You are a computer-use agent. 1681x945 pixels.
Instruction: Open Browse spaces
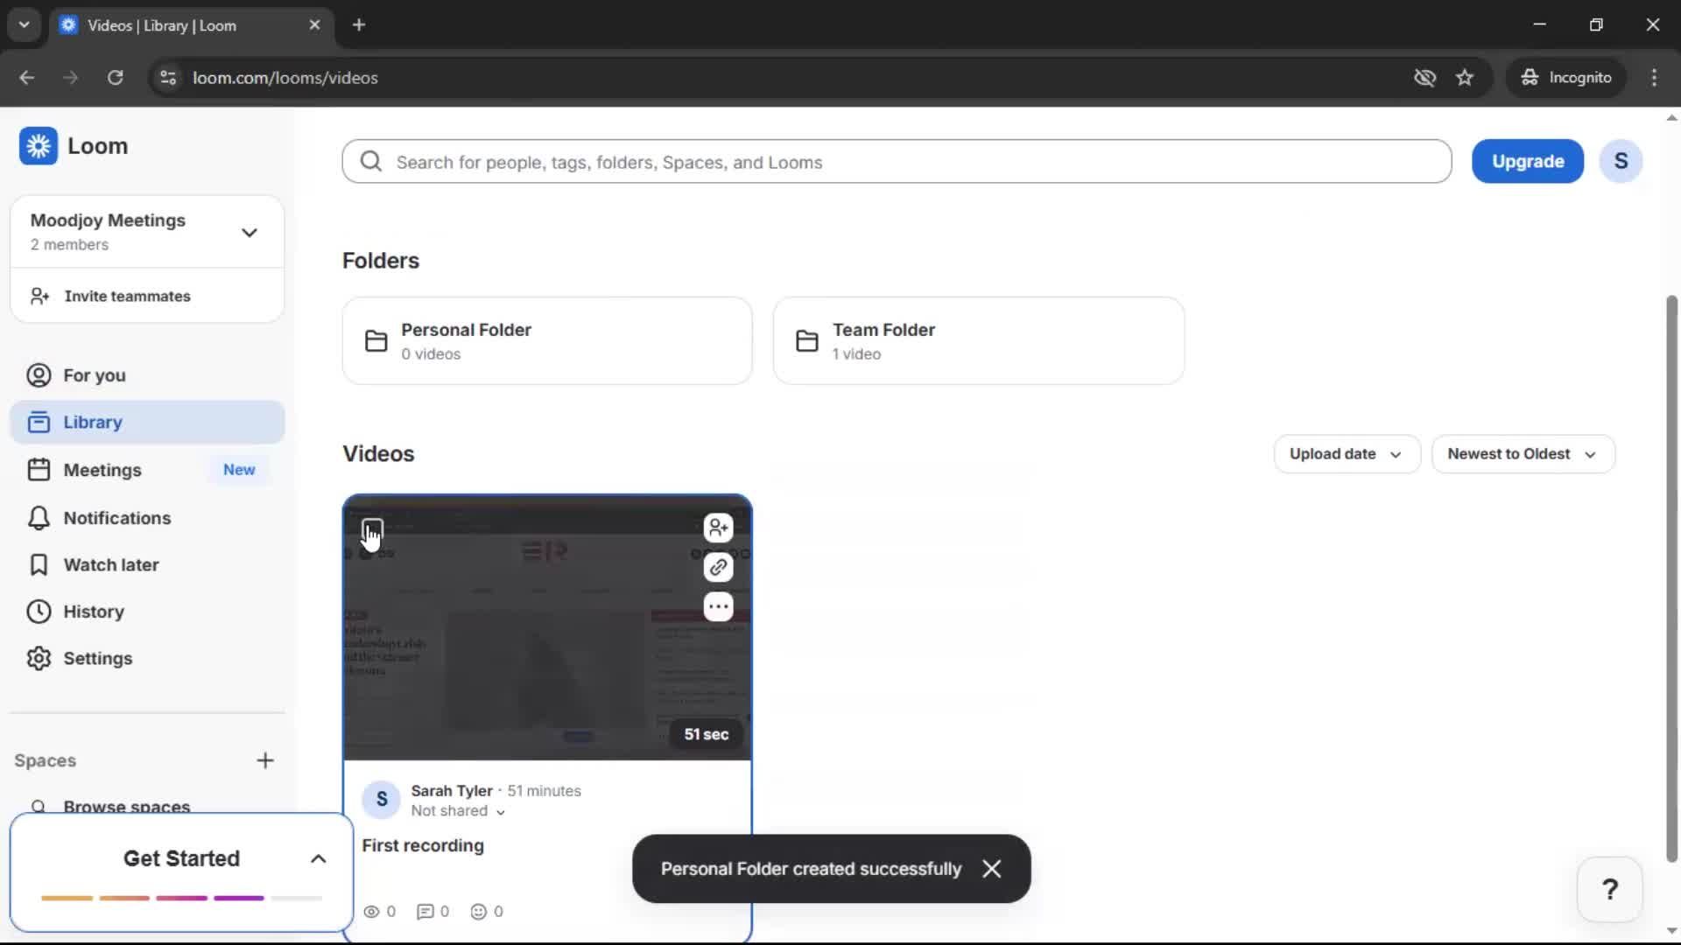coord(129,806)
